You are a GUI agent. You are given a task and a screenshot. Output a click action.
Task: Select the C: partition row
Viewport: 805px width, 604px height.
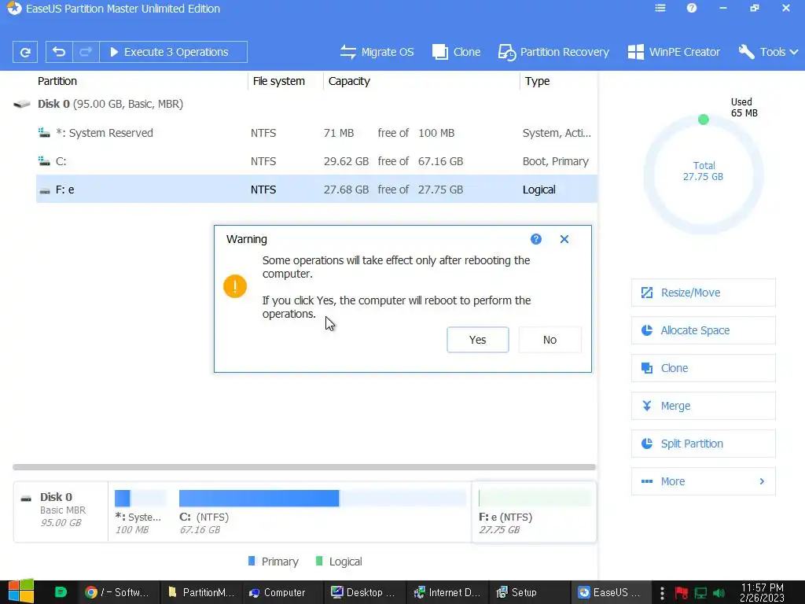pyautogui.click(x=316, y=161)
